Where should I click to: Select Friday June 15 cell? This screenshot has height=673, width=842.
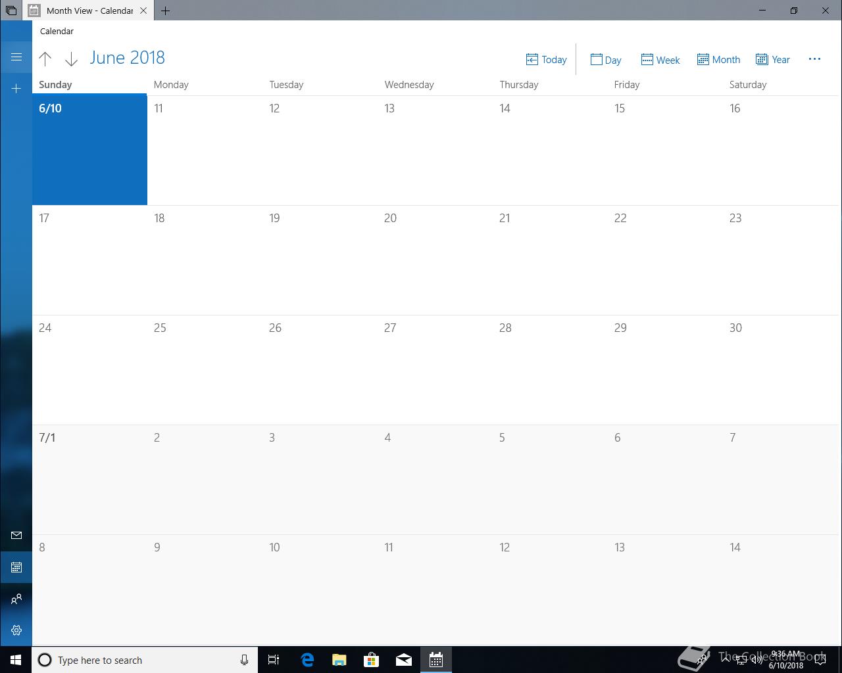[665, 151]
